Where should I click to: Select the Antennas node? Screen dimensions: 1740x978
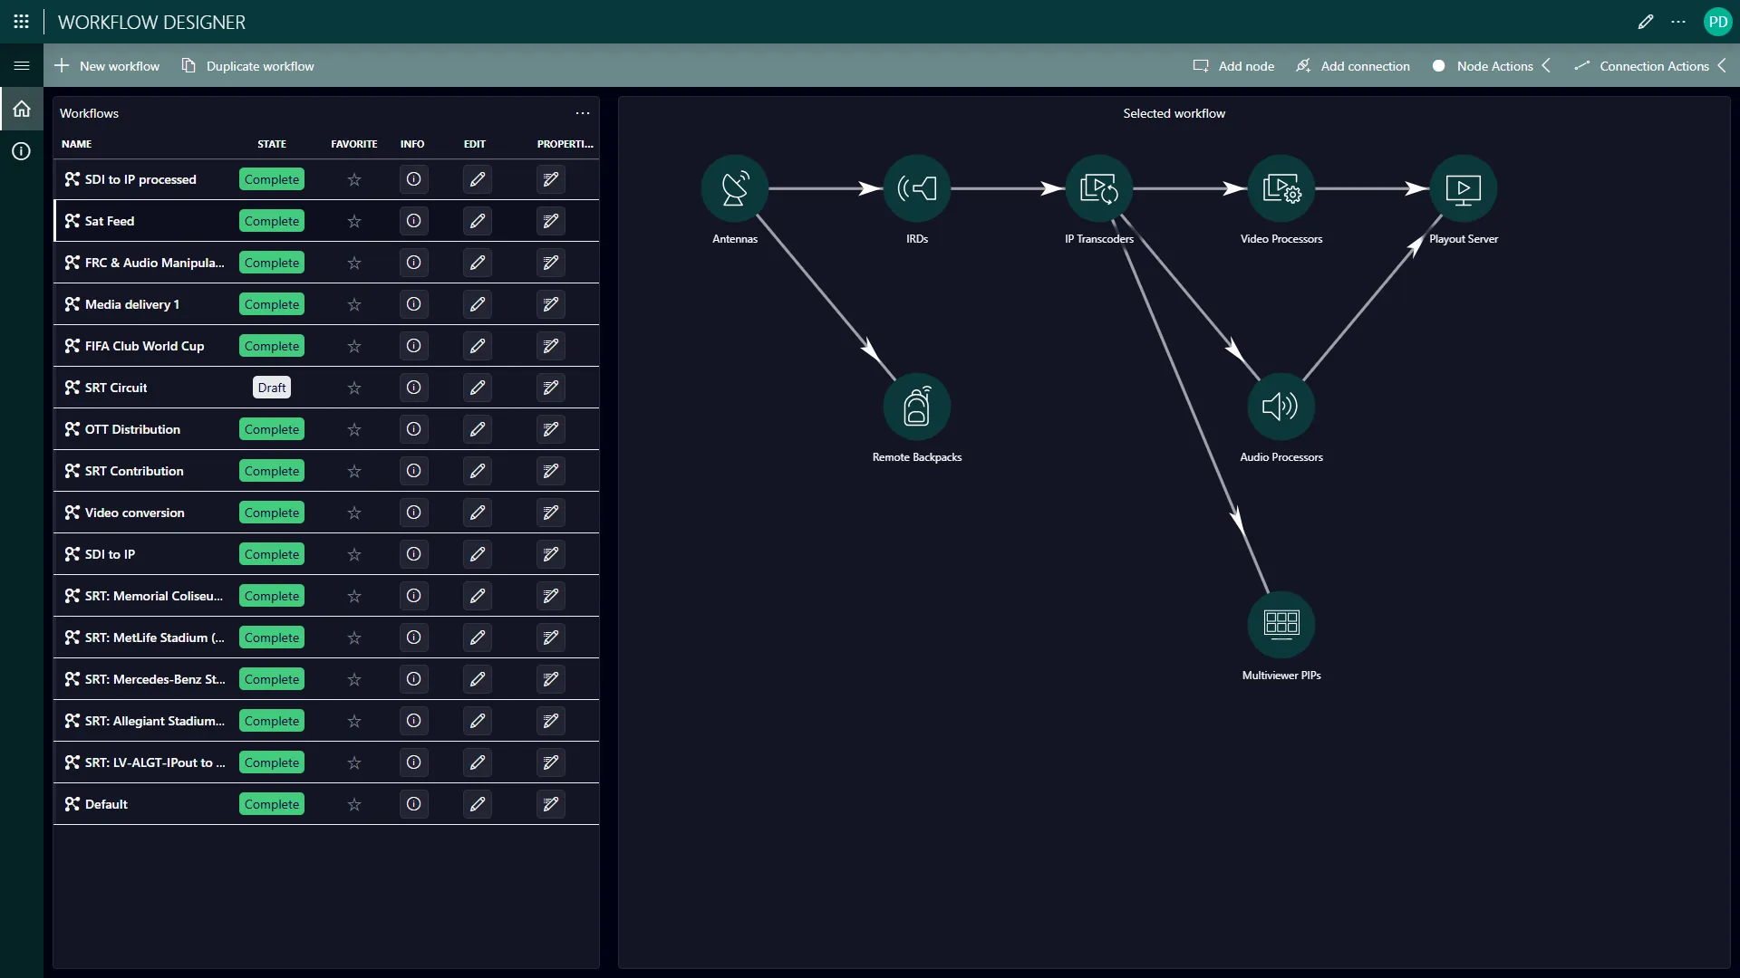click(x=735, y=188)
